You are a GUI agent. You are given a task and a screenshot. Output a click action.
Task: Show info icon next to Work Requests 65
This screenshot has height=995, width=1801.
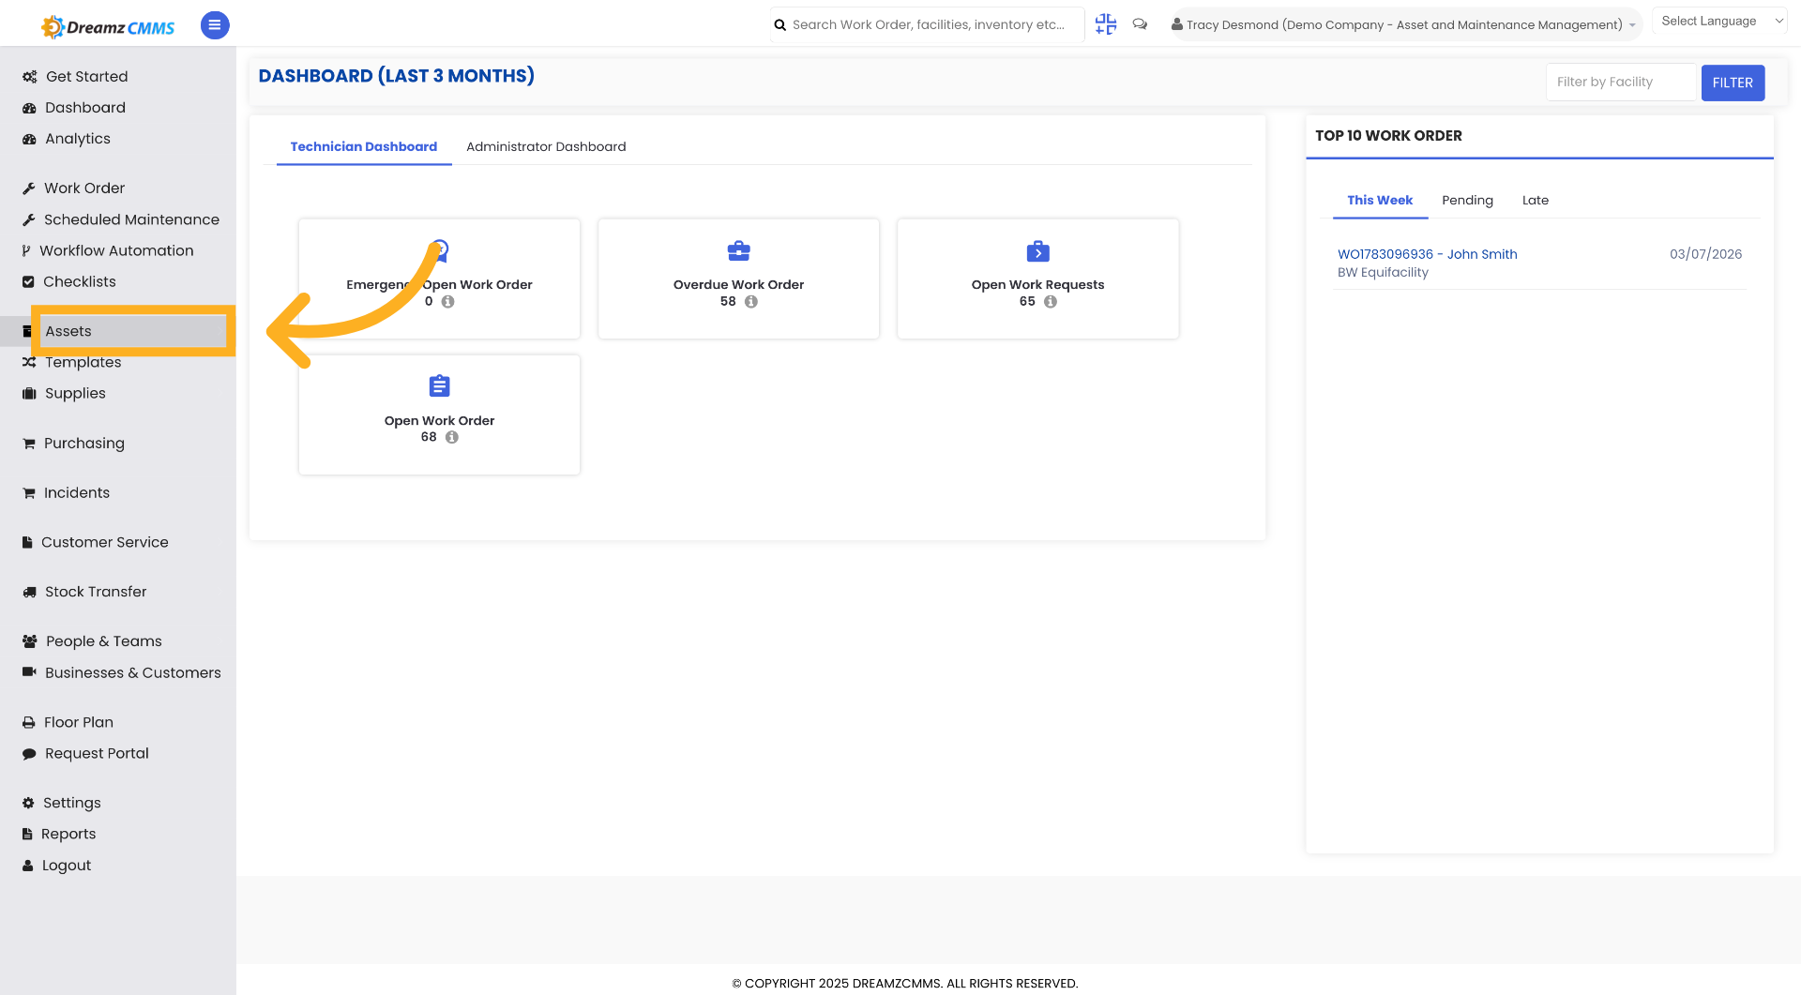pos(1051,302)
